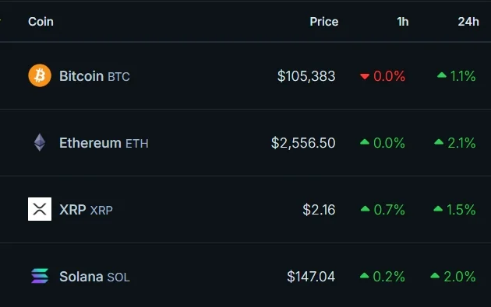The image size is (491, 307).
Task: Open the Ethereum coin page link
Action: point(104,143)
